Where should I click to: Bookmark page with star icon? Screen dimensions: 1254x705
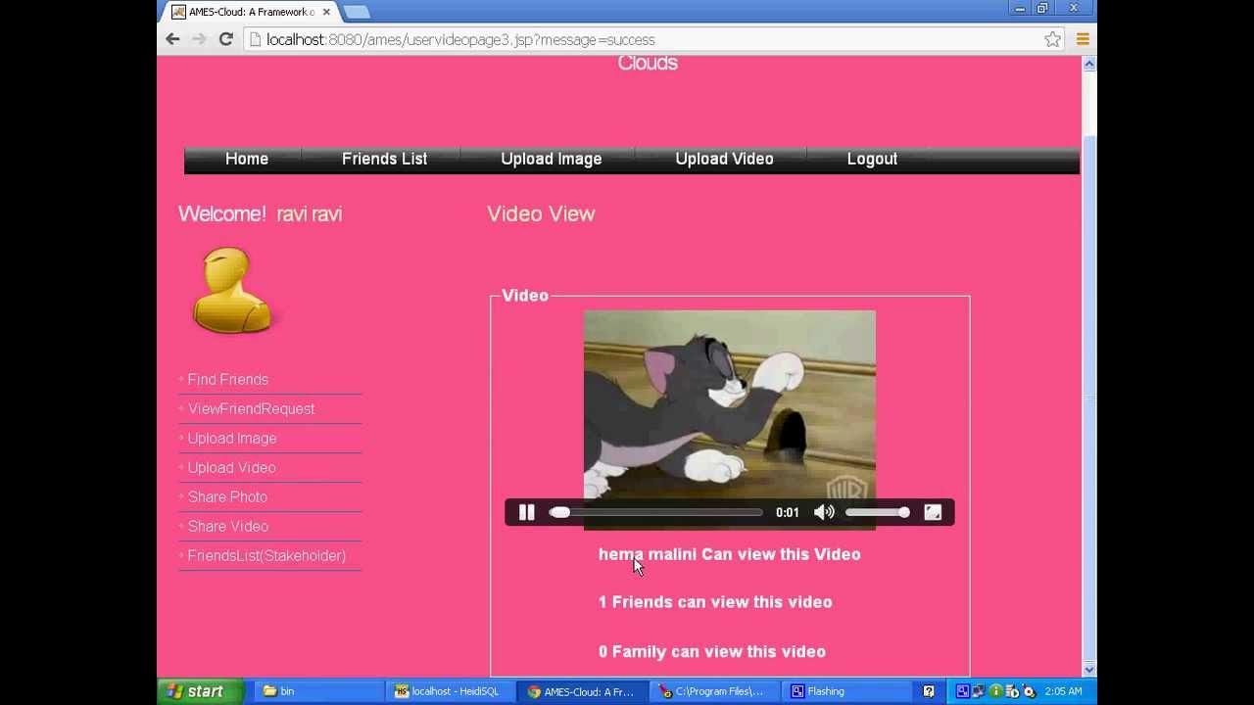coord(1052,39)
